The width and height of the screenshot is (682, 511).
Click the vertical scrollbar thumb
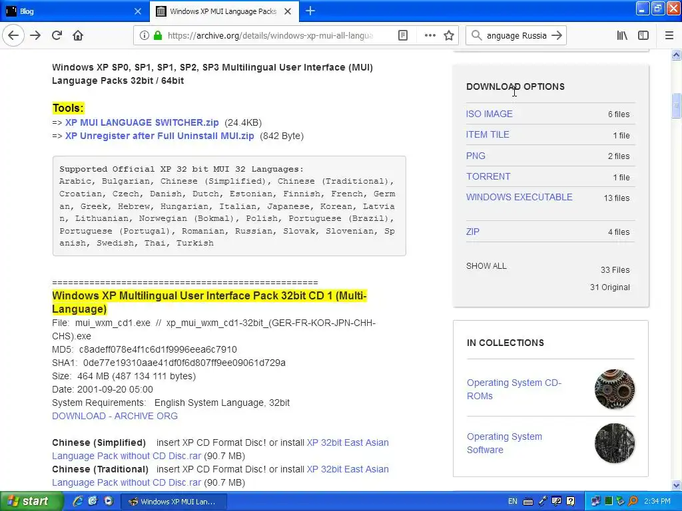tap(677, 106)
